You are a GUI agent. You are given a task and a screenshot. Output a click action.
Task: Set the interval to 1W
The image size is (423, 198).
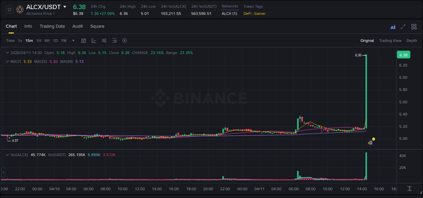(x=64, y=41)
